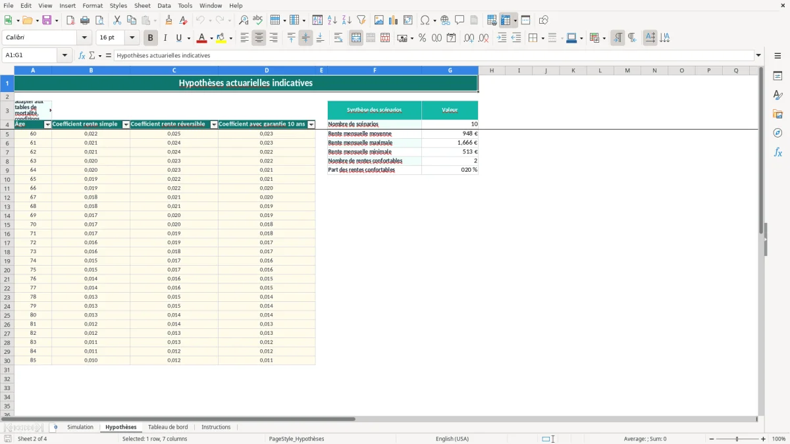
Task: Toggle Merge and Center Cells
Action: point(356,38)
